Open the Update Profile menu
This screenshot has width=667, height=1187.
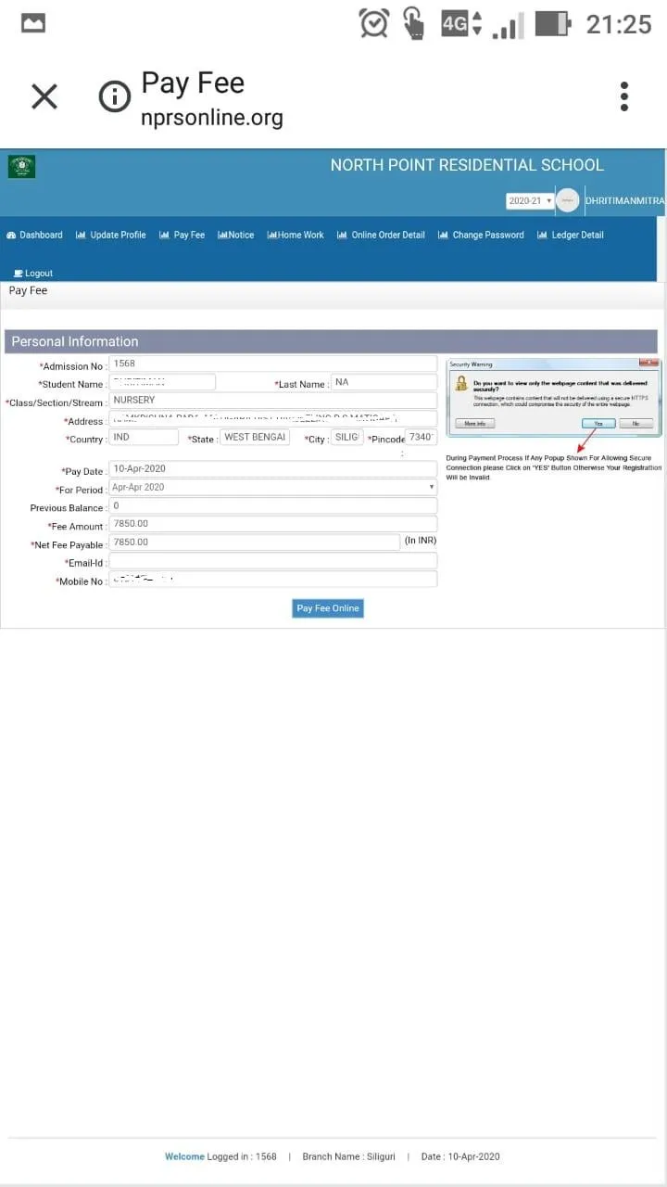point(111,236)
